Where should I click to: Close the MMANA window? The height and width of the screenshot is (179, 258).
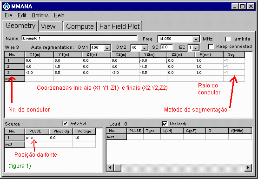(251, 7)
